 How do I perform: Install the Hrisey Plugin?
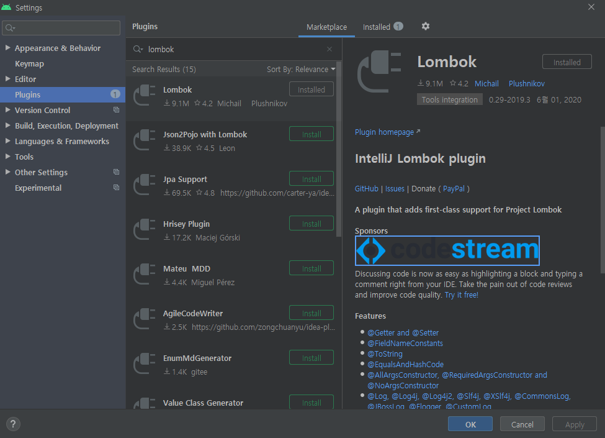click(311, 224)
